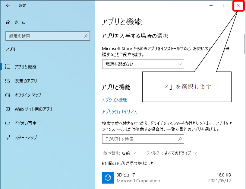Click the ビデオの再生 camera icon

(x=8, y=123)
